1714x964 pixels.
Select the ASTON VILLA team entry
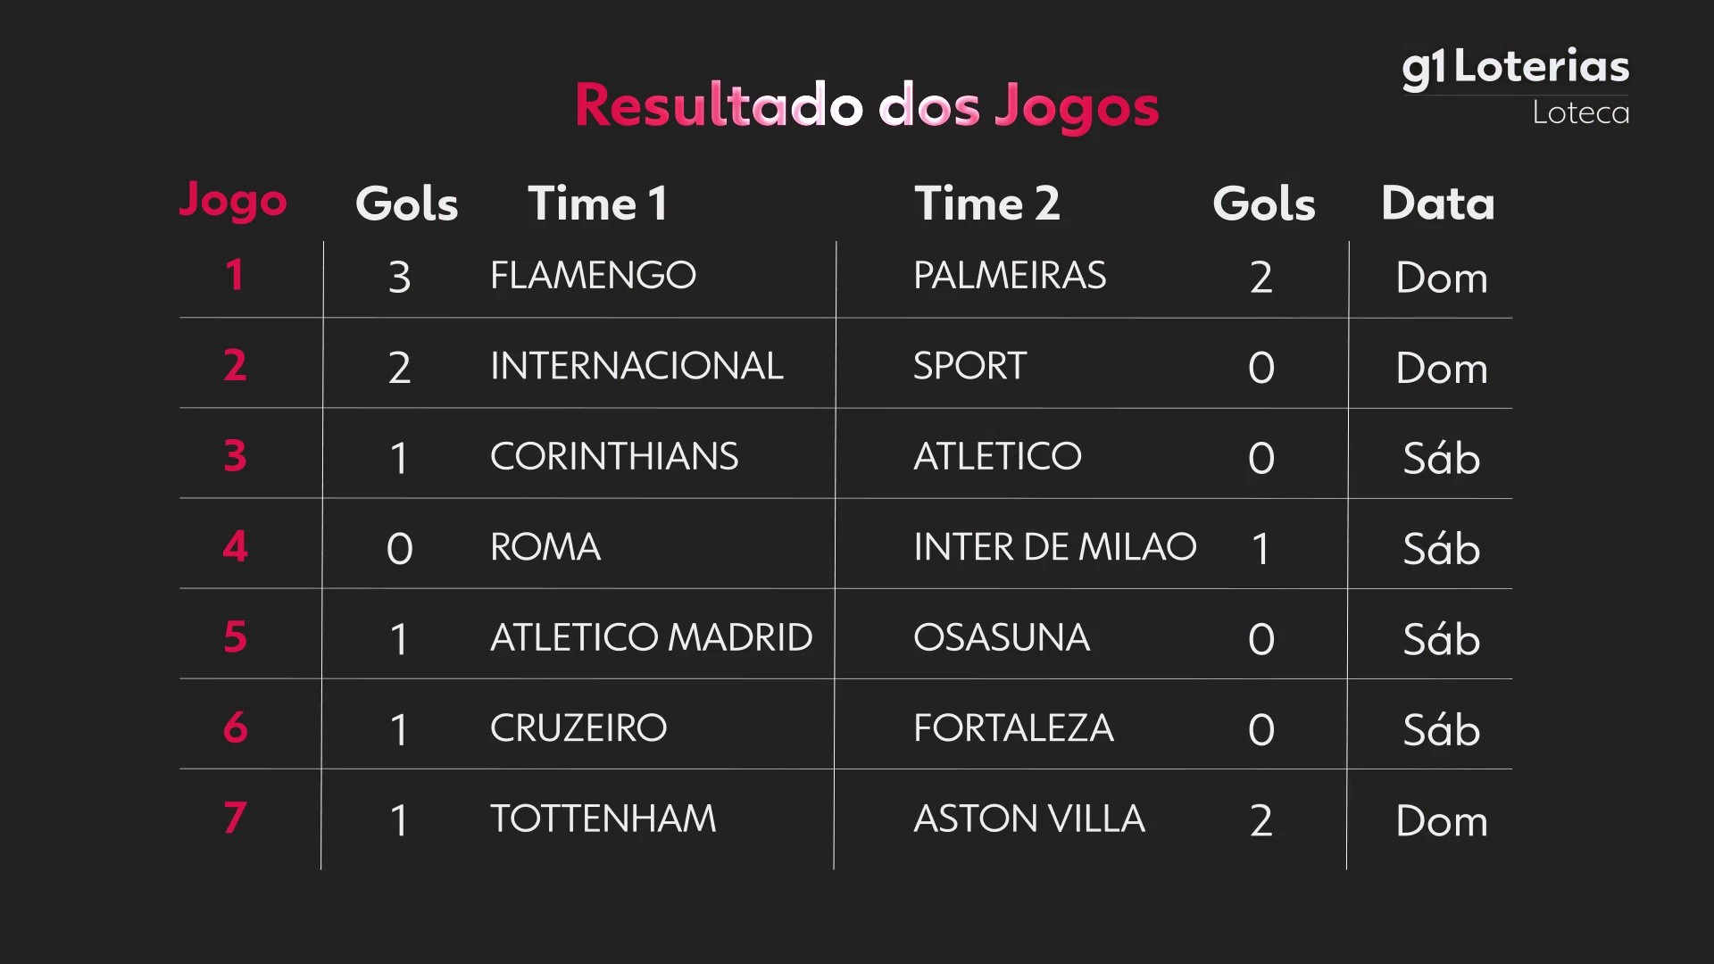[x=1028, y=819]
